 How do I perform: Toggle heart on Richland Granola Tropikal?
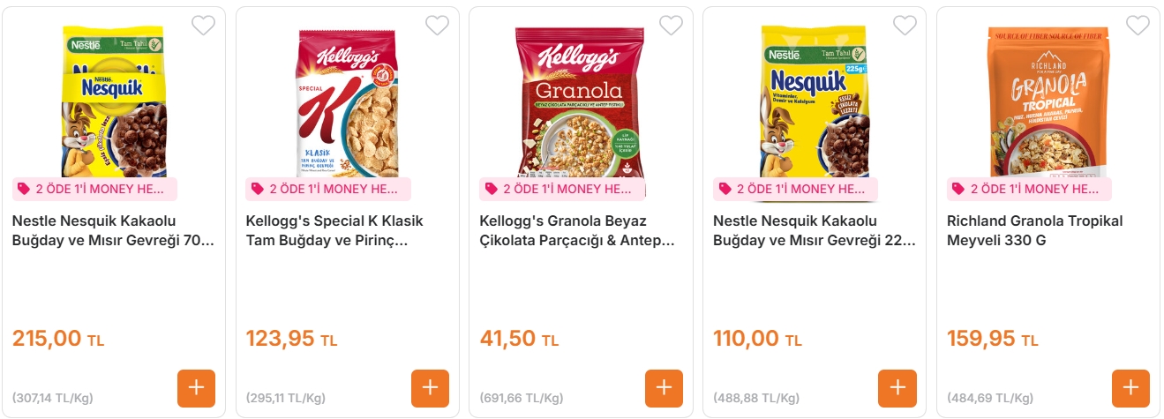click(x=1138, y=26)
